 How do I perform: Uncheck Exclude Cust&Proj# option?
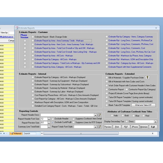click(x=53, y=123)
